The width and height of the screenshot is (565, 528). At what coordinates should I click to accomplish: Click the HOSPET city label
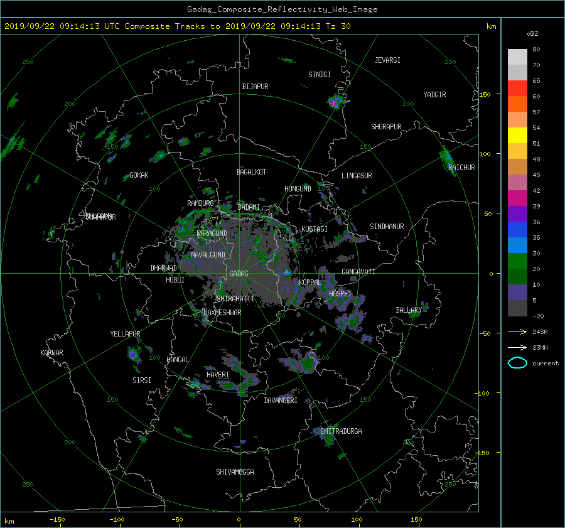(340, 294)
